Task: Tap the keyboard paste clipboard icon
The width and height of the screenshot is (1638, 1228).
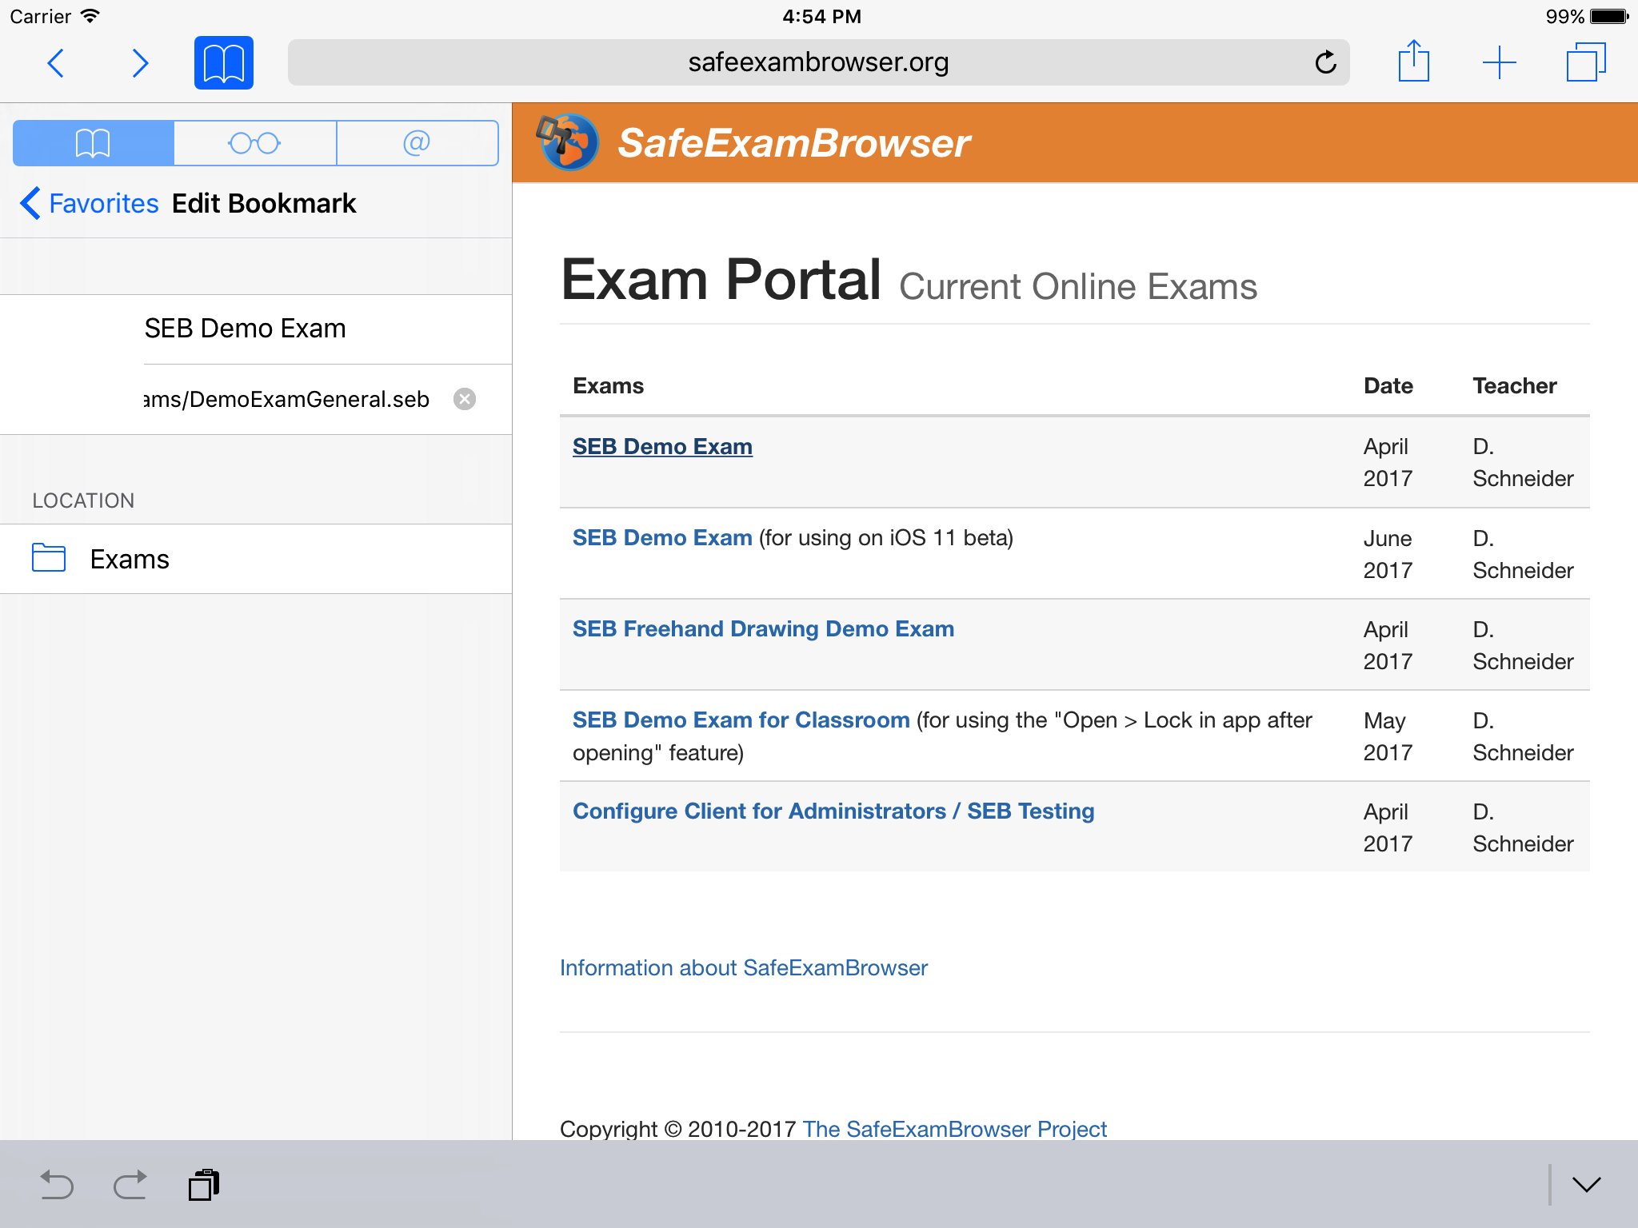Action: (204, 1185)
